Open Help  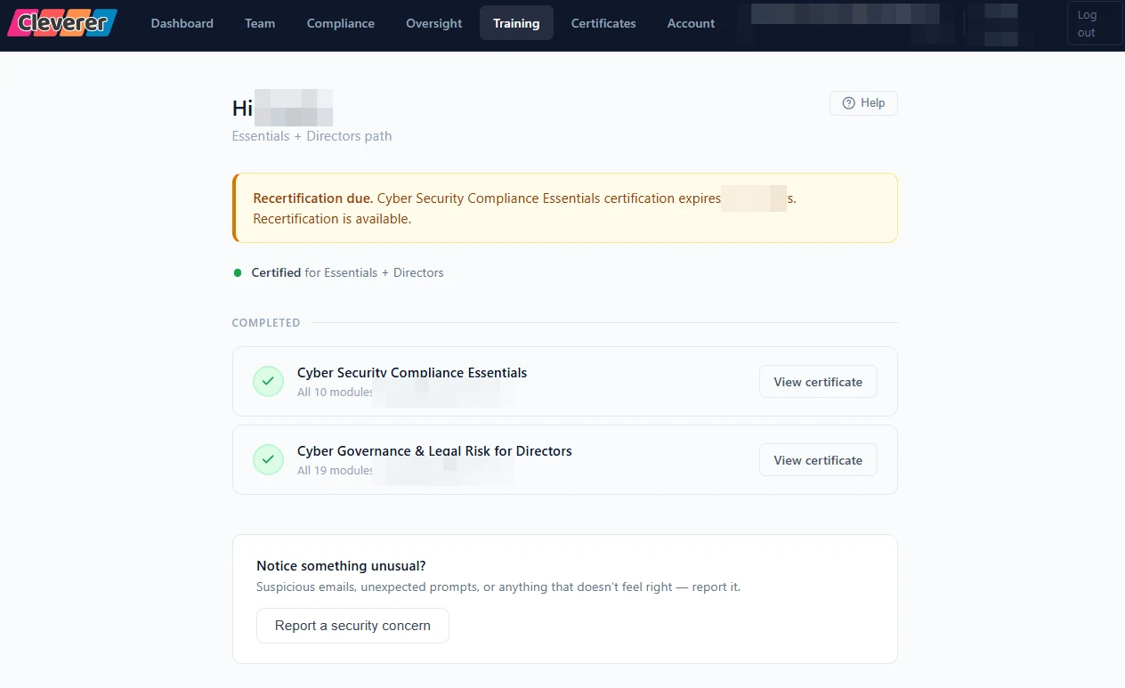point(863,103)
